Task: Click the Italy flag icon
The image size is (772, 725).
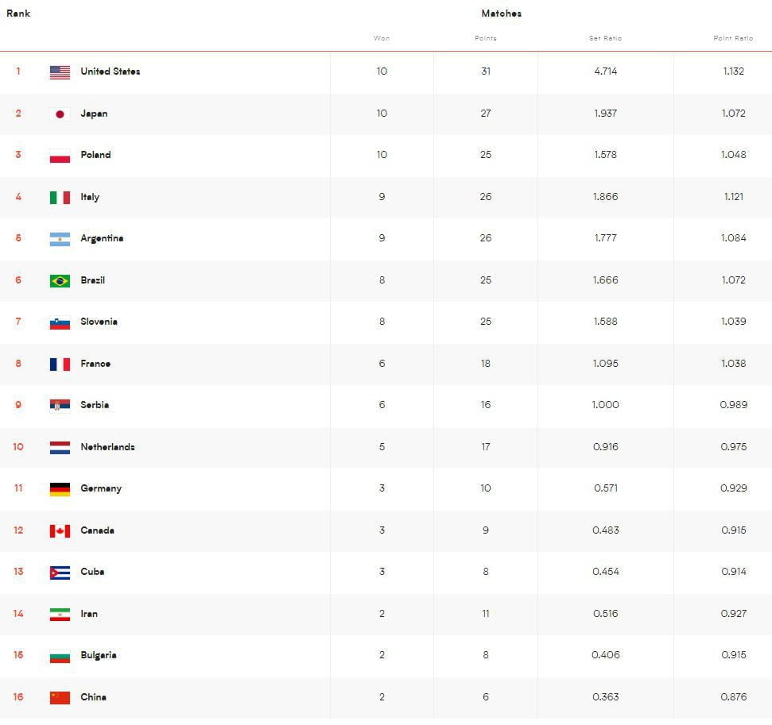Action: [60, 198]
